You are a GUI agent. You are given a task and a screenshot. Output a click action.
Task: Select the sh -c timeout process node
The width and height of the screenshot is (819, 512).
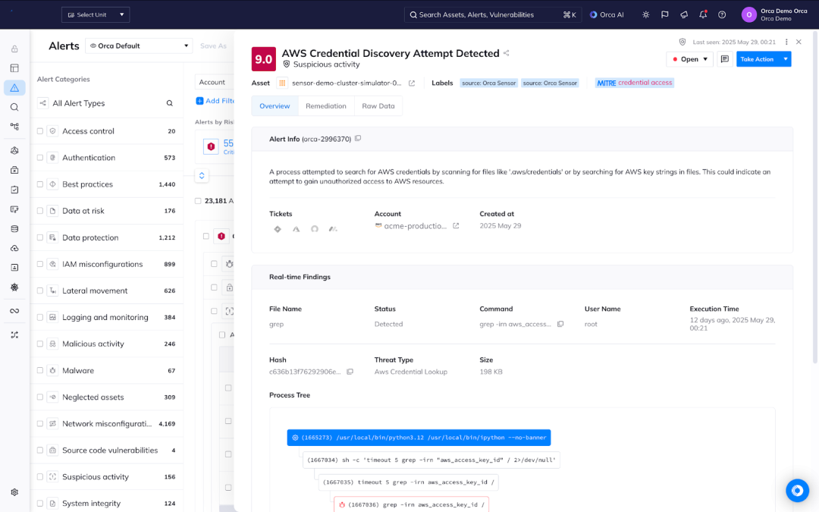pyautogui.click(x=431, y=460)
